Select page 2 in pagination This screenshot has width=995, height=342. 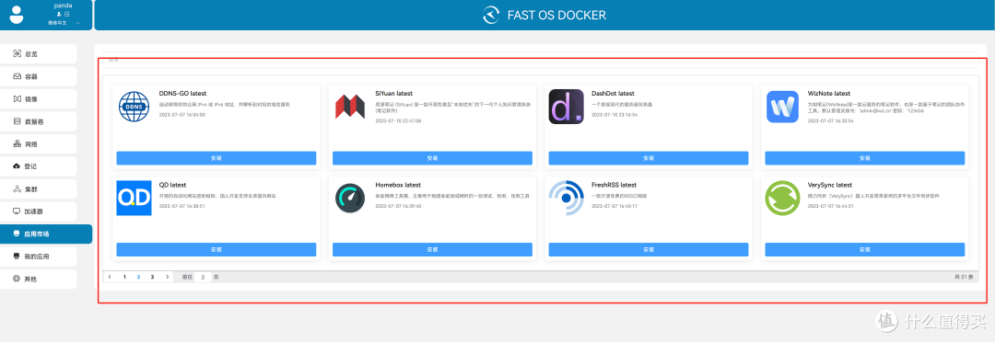click(x=138, y=277)
